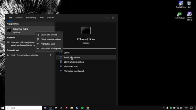Open the cmd web results entry
The width and height of the screenshot is (196, 110).
(30, 55)
